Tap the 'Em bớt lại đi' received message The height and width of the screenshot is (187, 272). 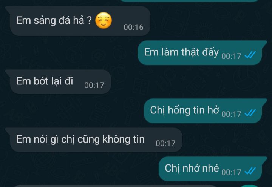[x=58, y=82]
